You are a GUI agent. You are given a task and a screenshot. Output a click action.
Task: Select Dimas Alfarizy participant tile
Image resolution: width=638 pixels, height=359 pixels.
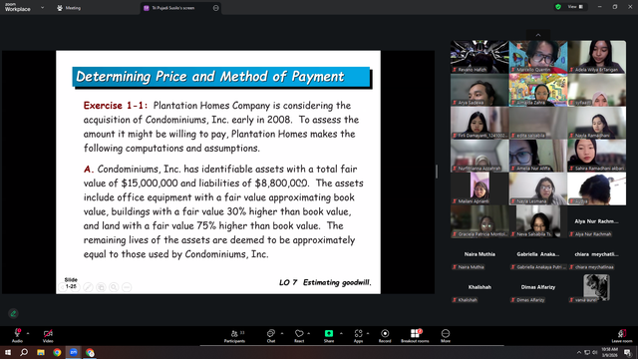tap(538, 287)
